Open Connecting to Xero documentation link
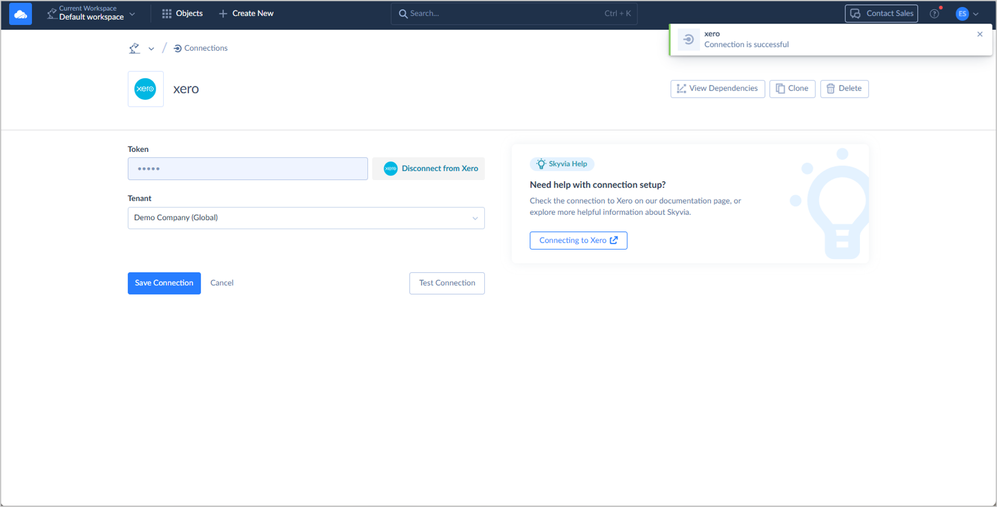This screenshot has width=997, height=507. coord(578,240)
